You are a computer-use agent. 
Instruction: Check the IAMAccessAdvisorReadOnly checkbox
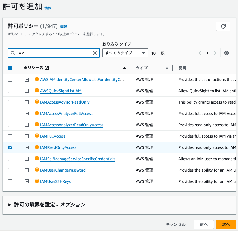[10, 102]
